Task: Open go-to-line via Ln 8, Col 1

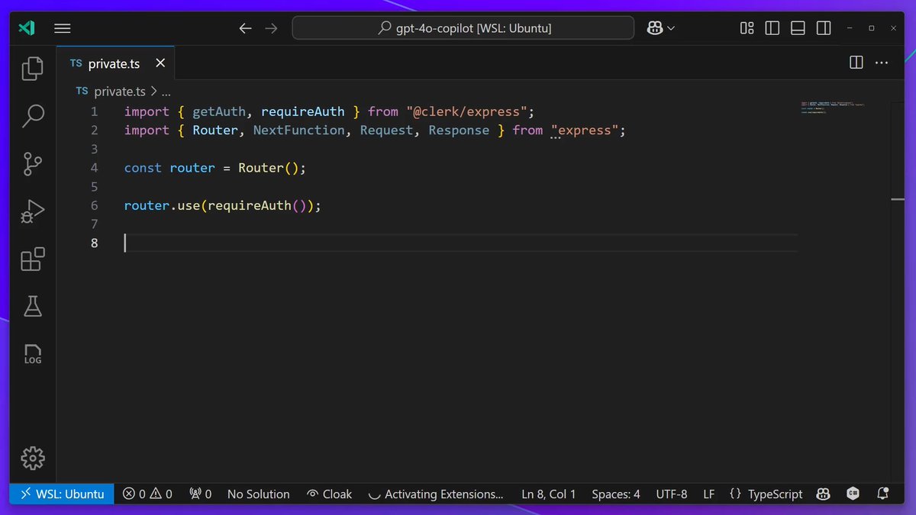Action: coord(549,494)
